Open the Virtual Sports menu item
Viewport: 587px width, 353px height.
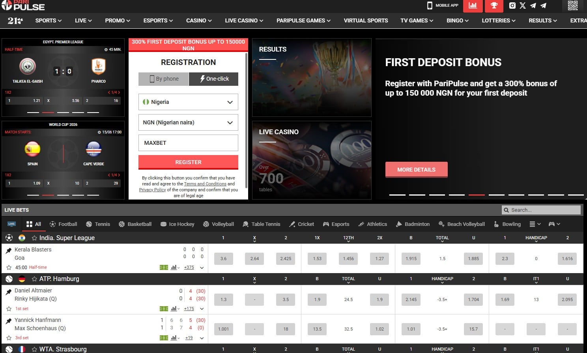366,20
